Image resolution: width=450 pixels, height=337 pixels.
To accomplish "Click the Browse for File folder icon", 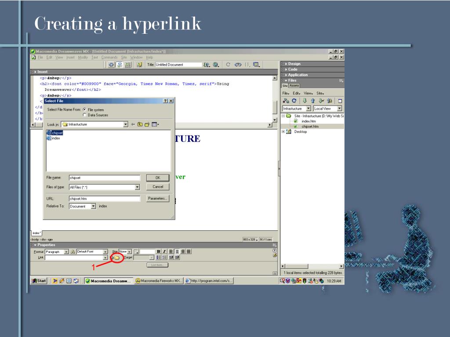I will coord(117,258).
